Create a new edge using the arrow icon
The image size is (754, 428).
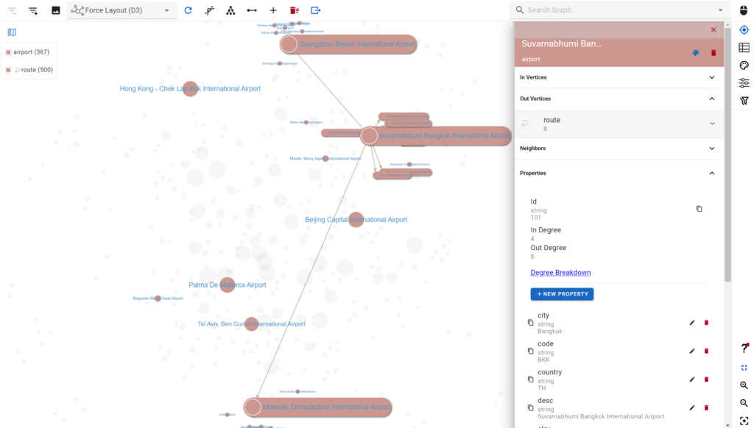tap(250, 10)
